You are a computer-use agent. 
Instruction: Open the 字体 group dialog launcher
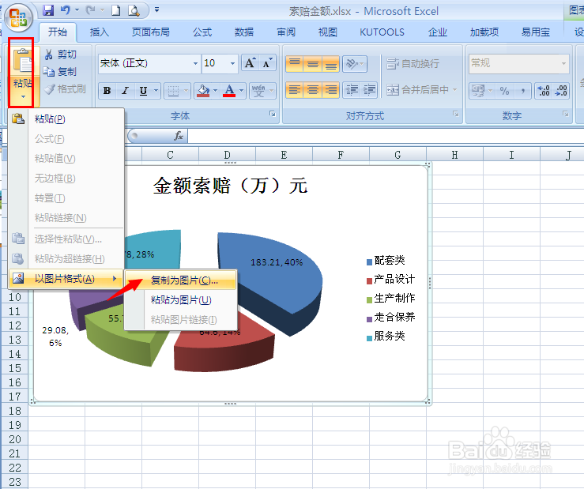273,114
